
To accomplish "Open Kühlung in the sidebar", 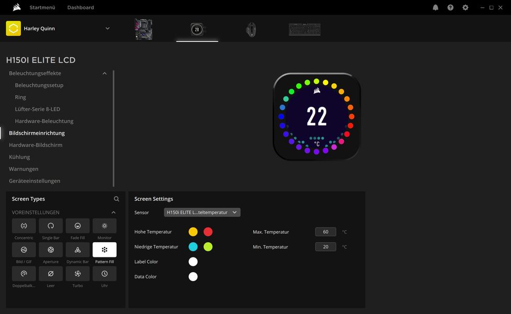I will pos(19,157).
